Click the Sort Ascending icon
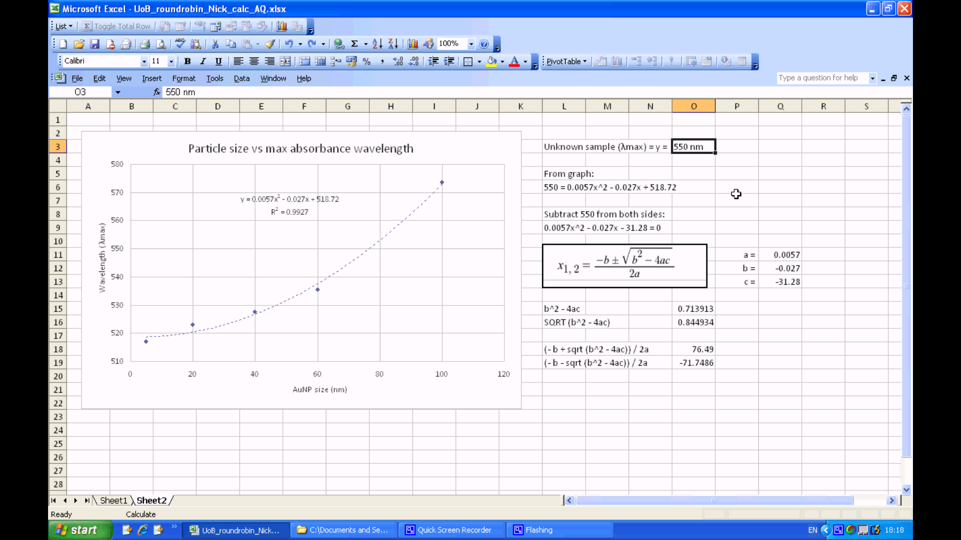The width and height of the screenshot is (961, 540). coord(377,44)
